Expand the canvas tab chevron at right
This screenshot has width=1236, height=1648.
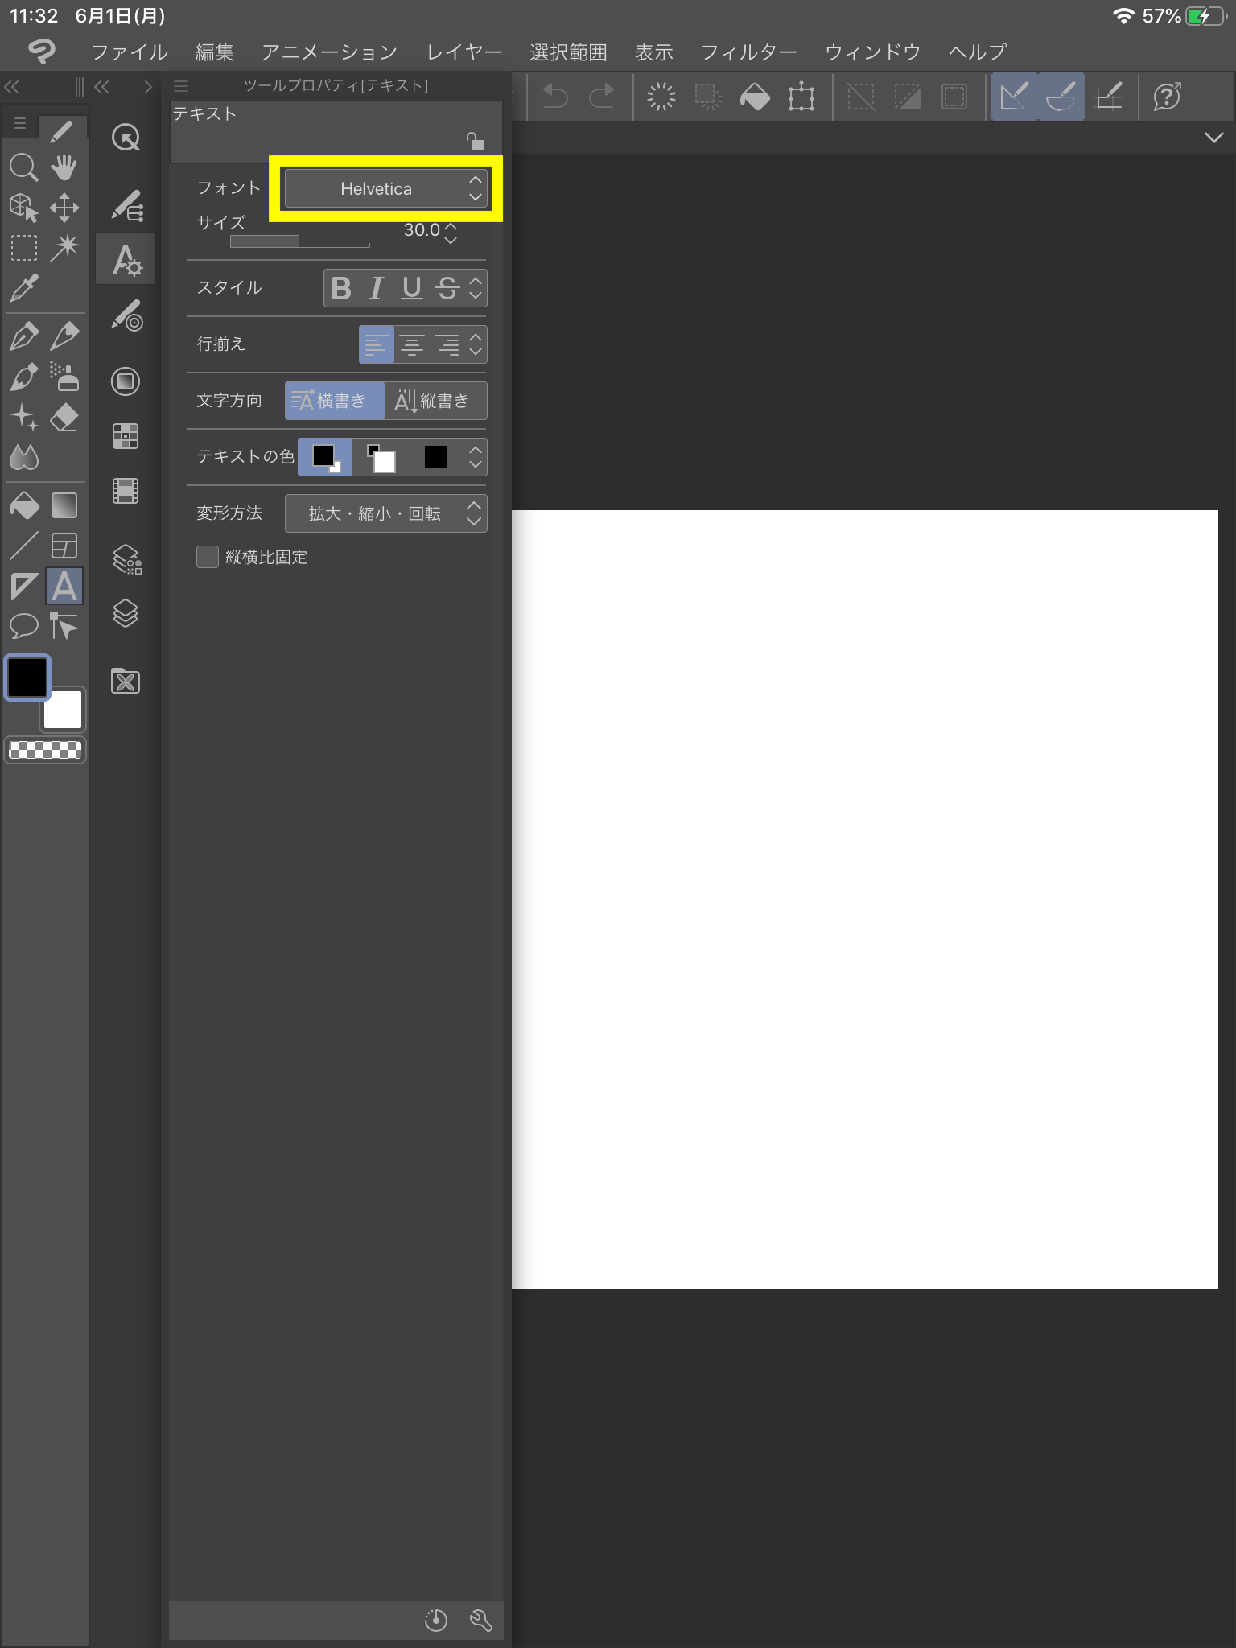(x=1213, y=138)
